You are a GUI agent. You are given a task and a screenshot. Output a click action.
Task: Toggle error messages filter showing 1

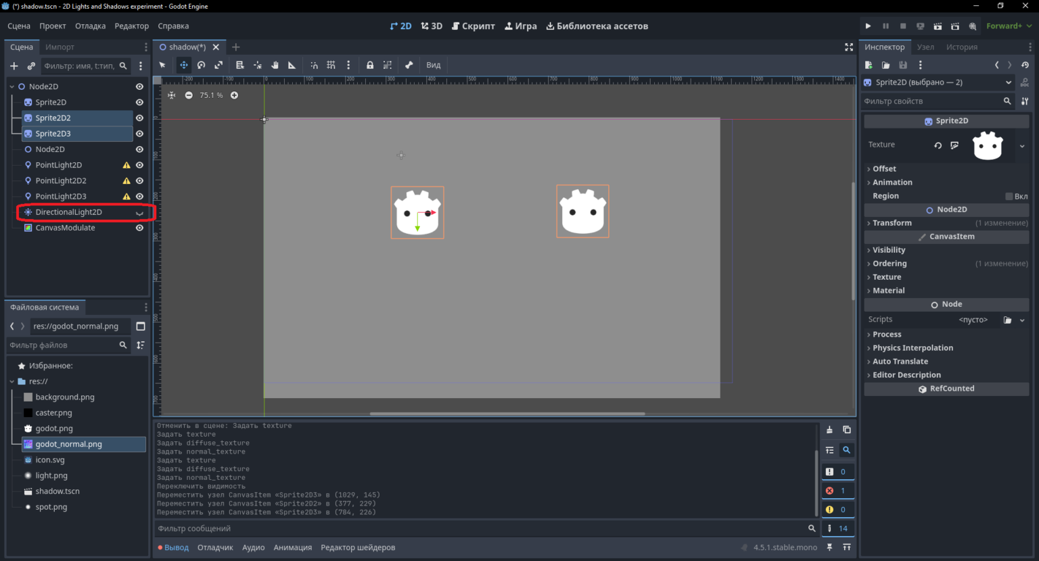click(x=837, y=491)
